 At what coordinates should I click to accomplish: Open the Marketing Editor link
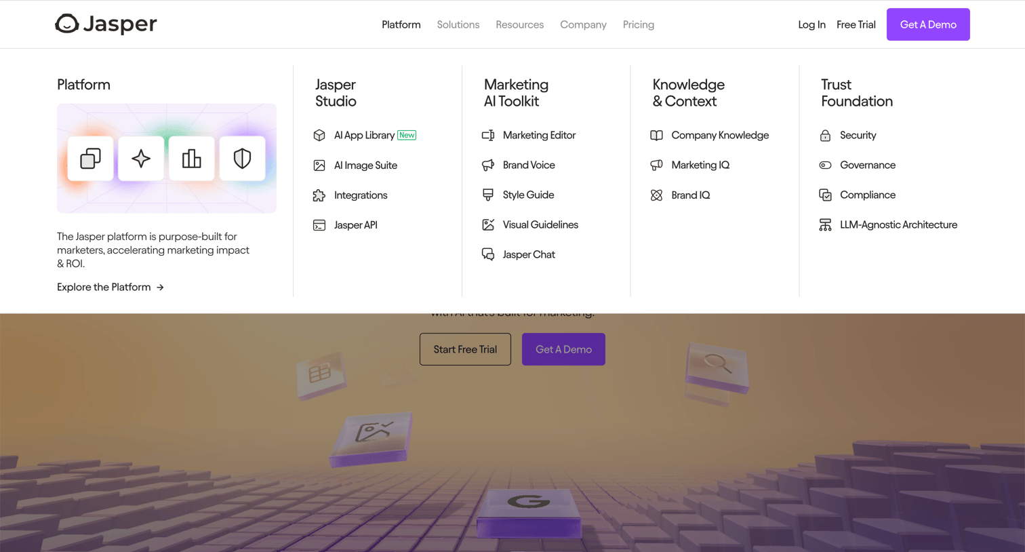pyautogui.click(x=539, y=135)
